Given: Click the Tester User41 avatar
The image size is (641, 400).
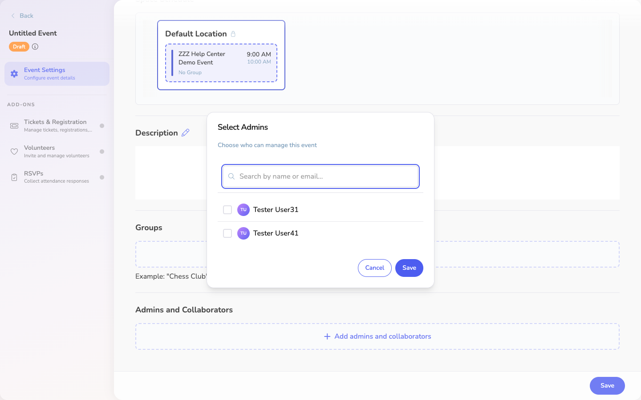Looking at the screenshot, I should click(x=243, y=233).
